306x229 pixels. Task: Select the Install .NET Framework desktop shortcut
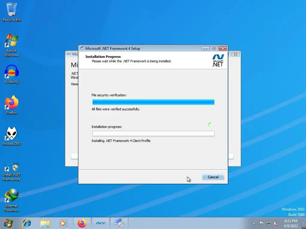pos(12,172)
